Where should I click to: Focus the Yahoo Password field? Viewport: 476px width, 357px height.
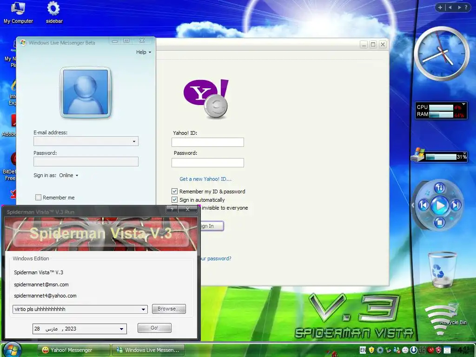click(208, 162)
